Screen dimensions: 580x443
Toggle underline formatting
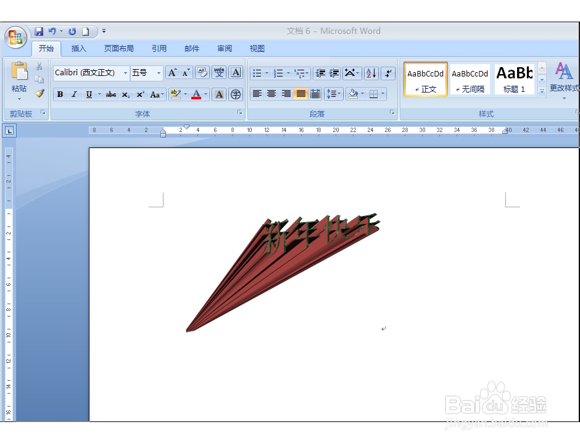(89, 94)
